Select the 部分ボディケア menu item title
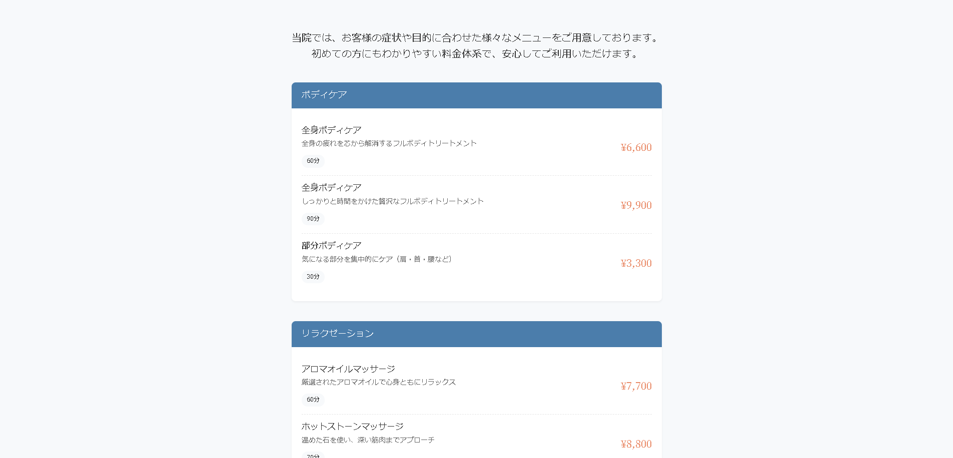 click(x=331, y=246)
